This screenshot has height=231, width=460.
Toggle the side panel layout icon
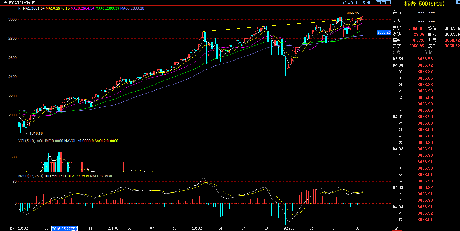coord(388,2)
